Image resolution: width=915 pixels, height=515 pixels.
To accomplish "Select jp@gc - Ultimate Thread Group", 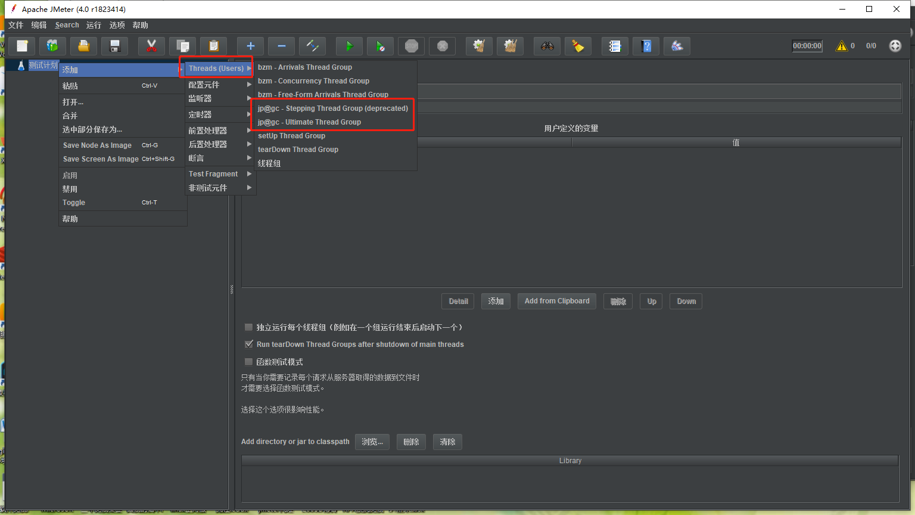I will 336,122.
